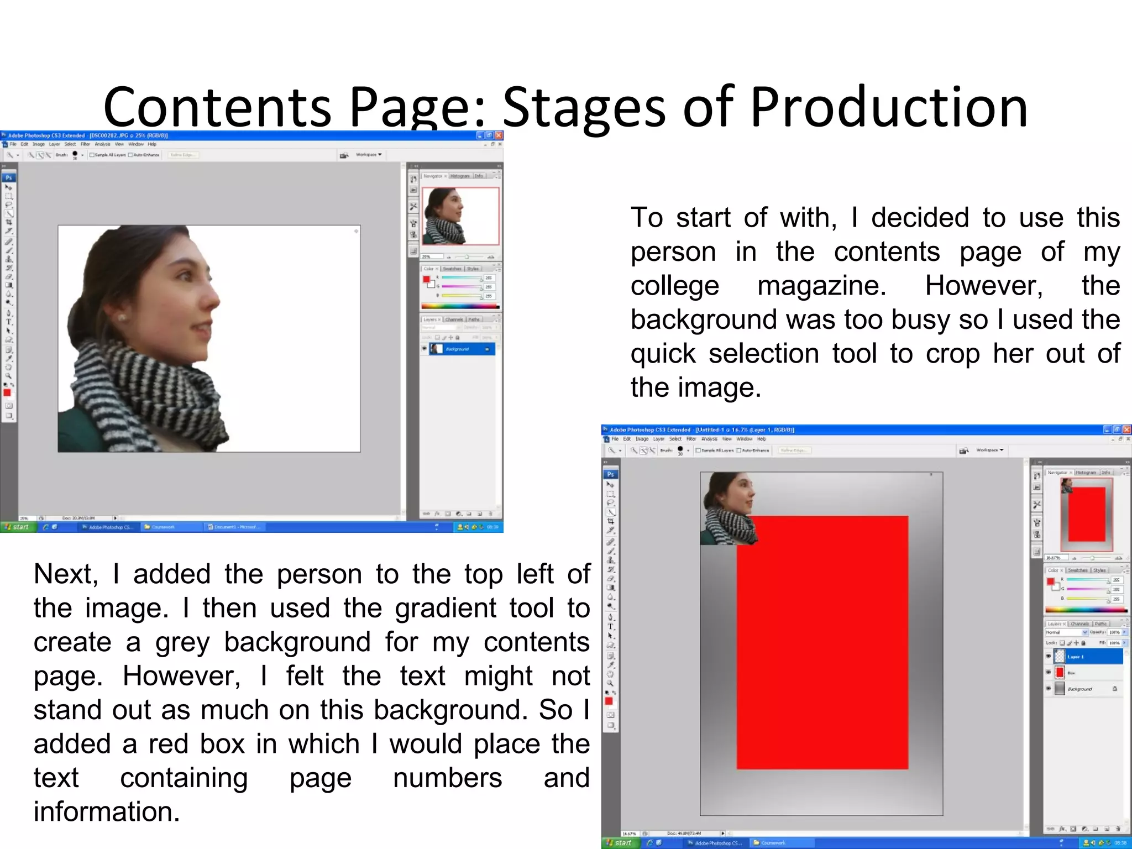Create new layer via icon in Untitled-1 Layers panel
The width and height of the screenshot is (1132, 849).
click(x=1107, y=829)
